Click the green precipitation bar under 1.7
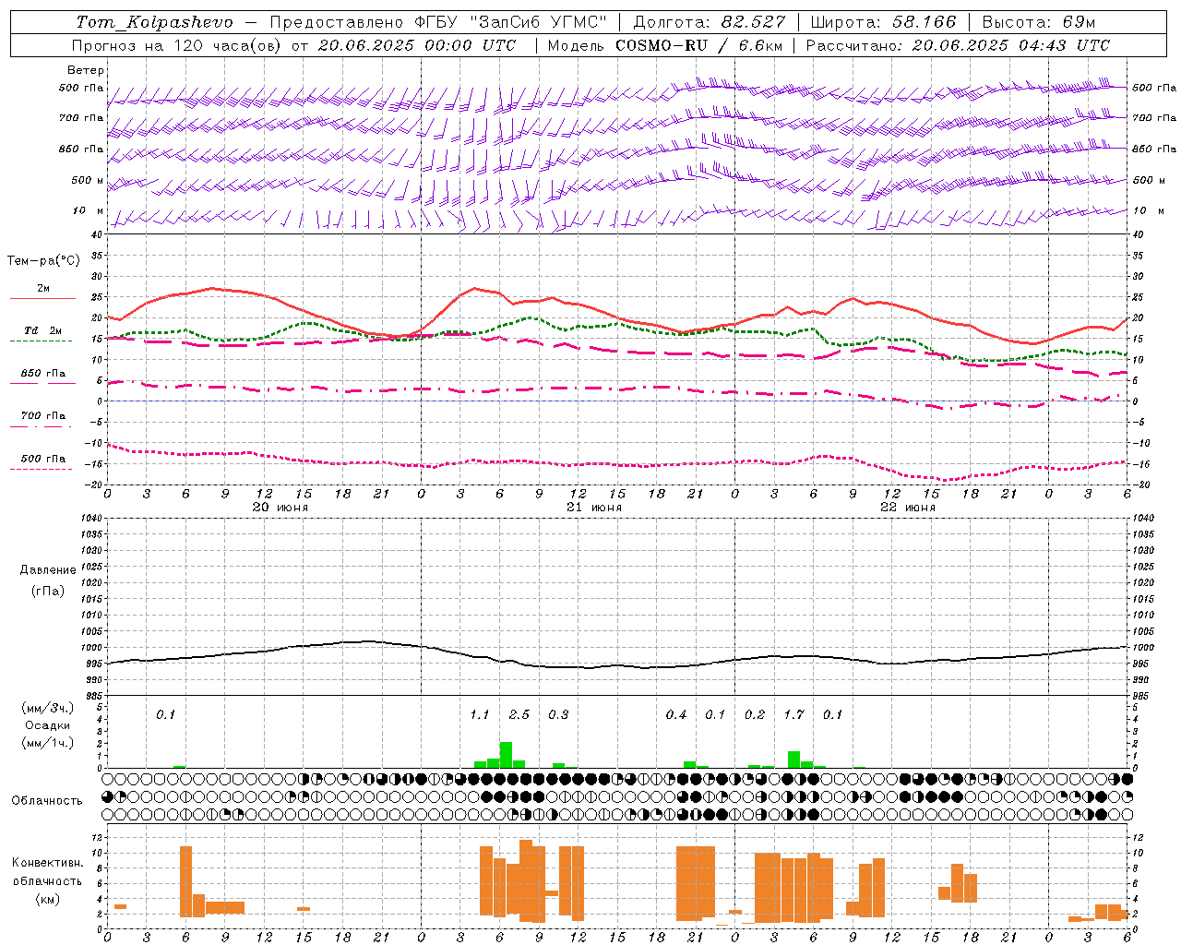The image size is (1181, 945). [793, 760]
